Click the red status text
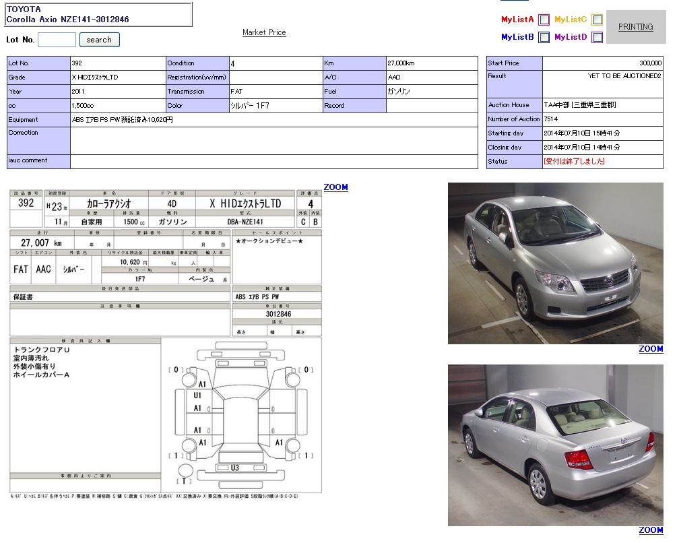This screenshot has height=543, width=679. [574, 162]
